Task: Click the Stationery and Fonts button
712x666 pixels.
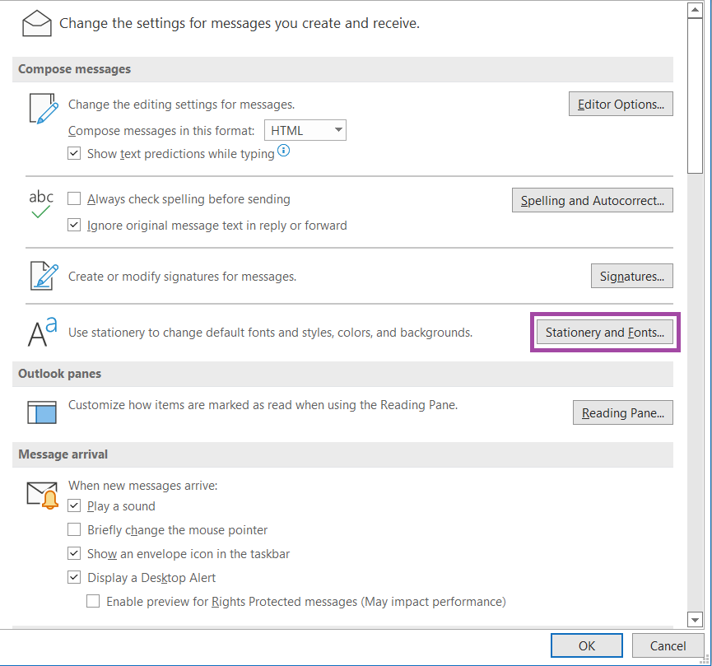Action: tap(605, 332)
